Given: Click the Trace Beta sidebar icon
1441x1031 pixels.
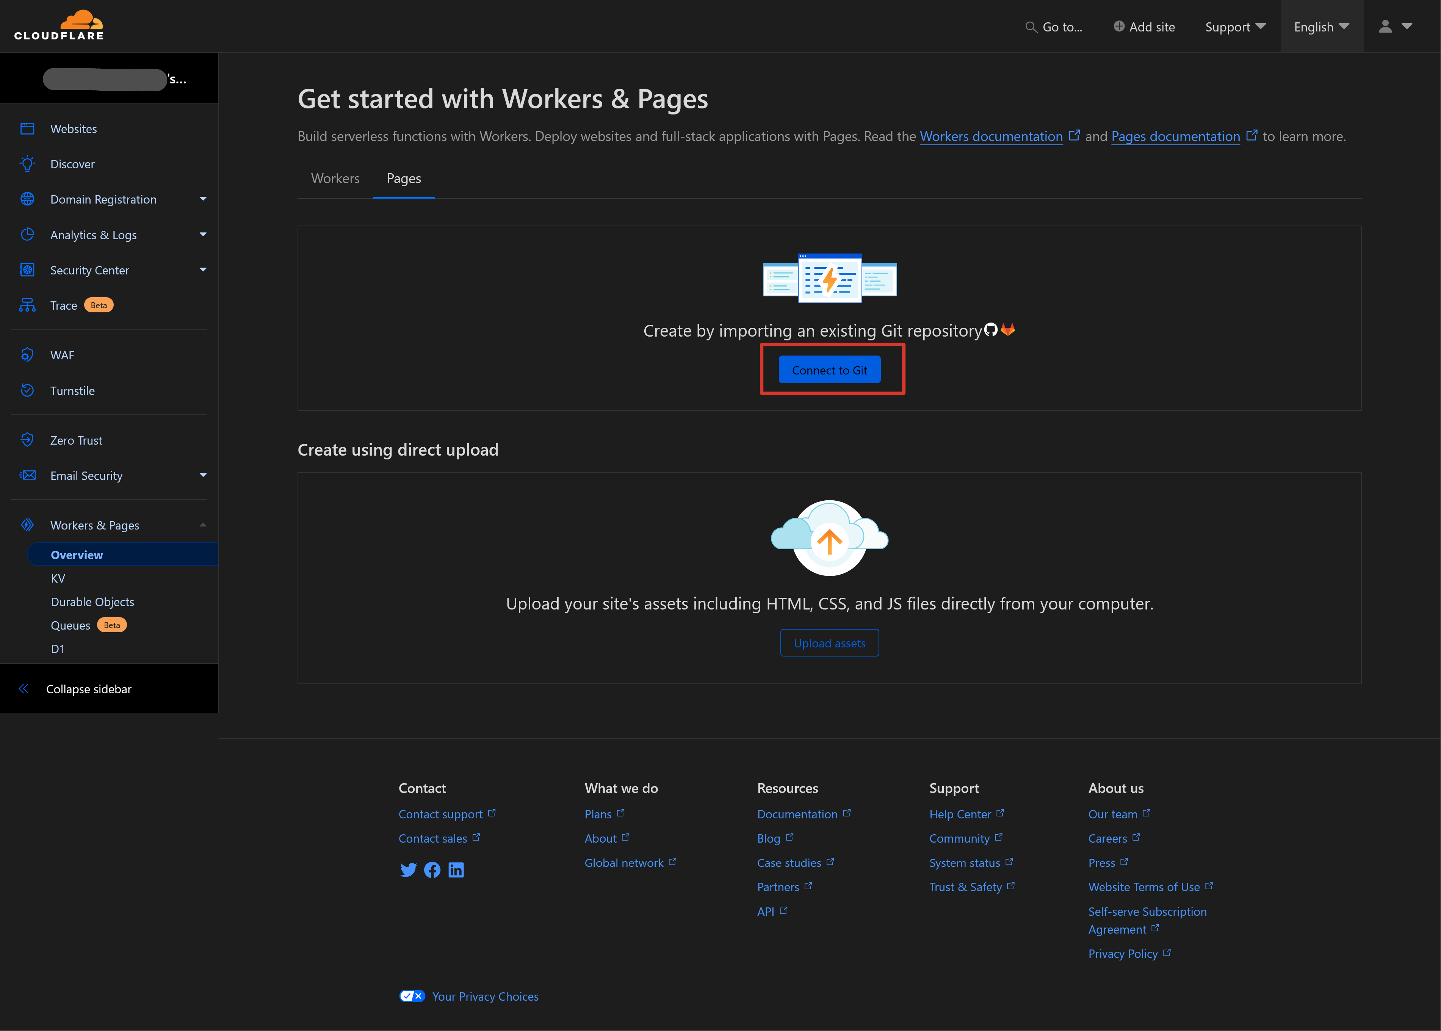Looking at the screenshot, I should pyautogui.click(x=27, y=305).
